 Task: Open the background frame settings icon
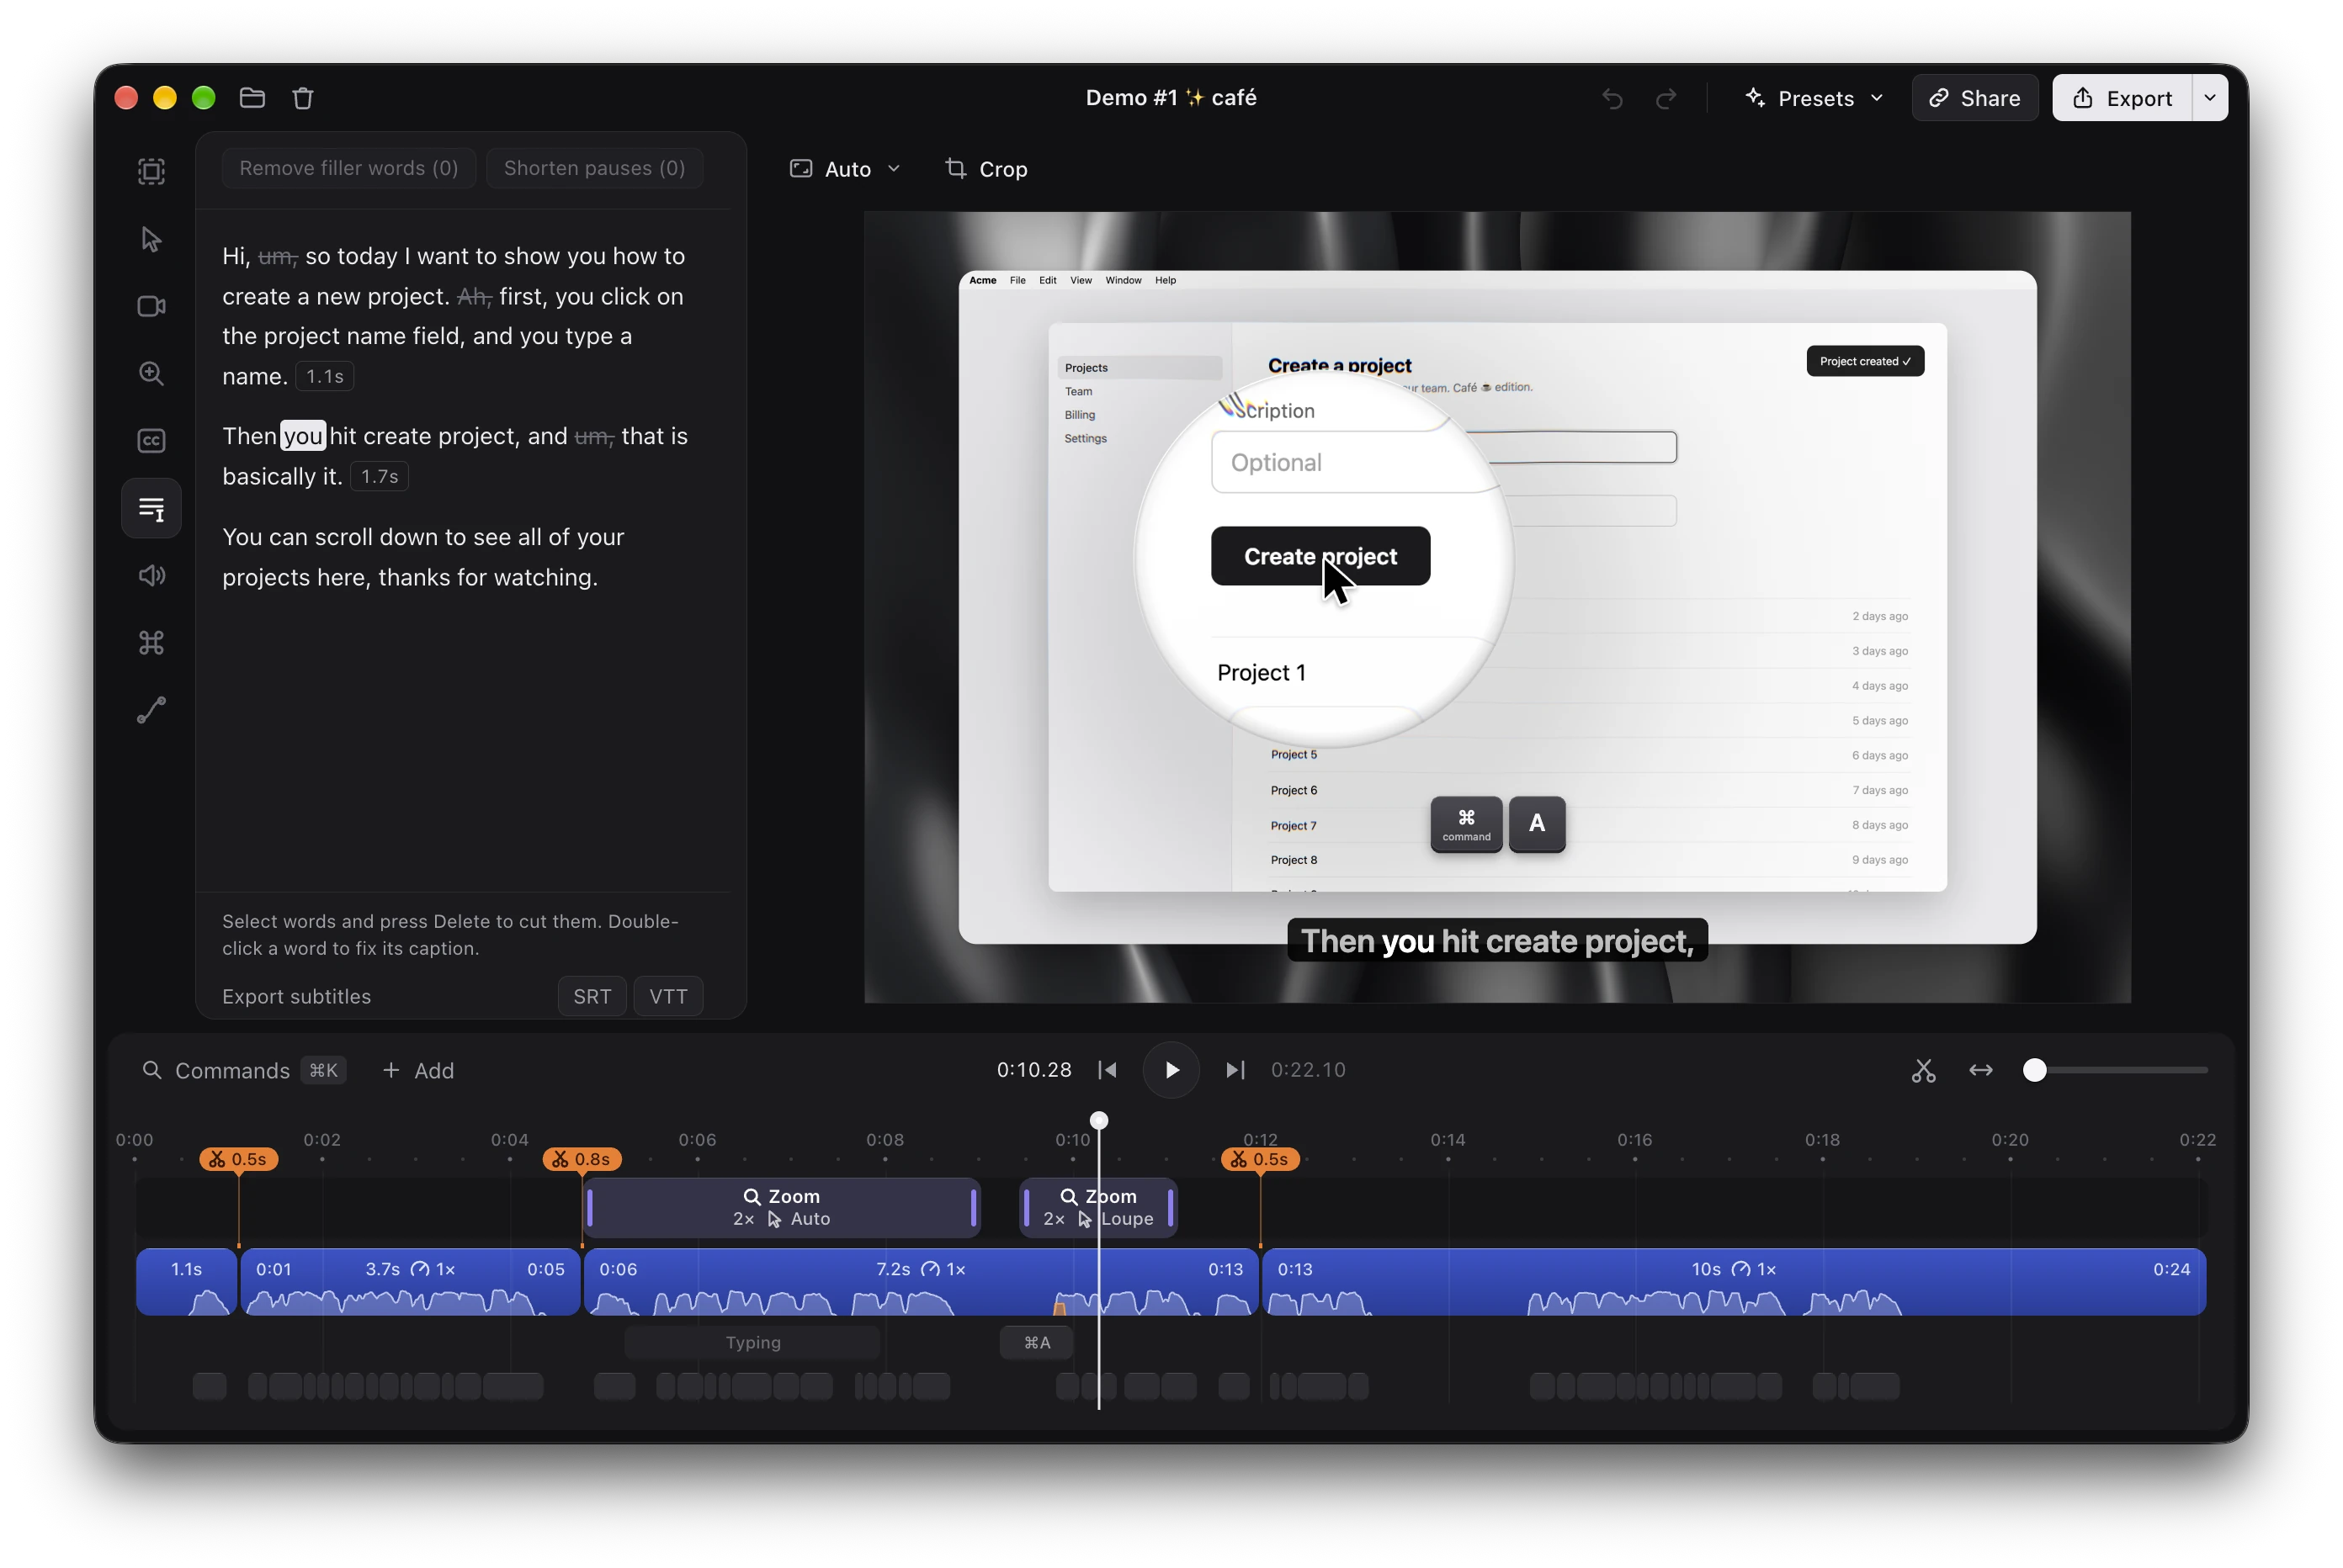[x=151, y=171]
